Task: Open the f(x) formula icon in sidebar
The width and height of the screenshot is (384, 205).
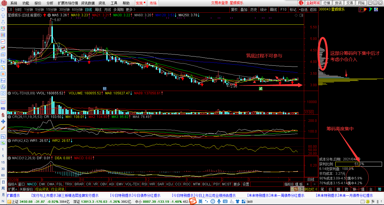Action: point(3,87)
